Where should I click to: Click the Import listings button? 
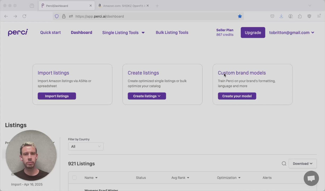tap(57, 96)
